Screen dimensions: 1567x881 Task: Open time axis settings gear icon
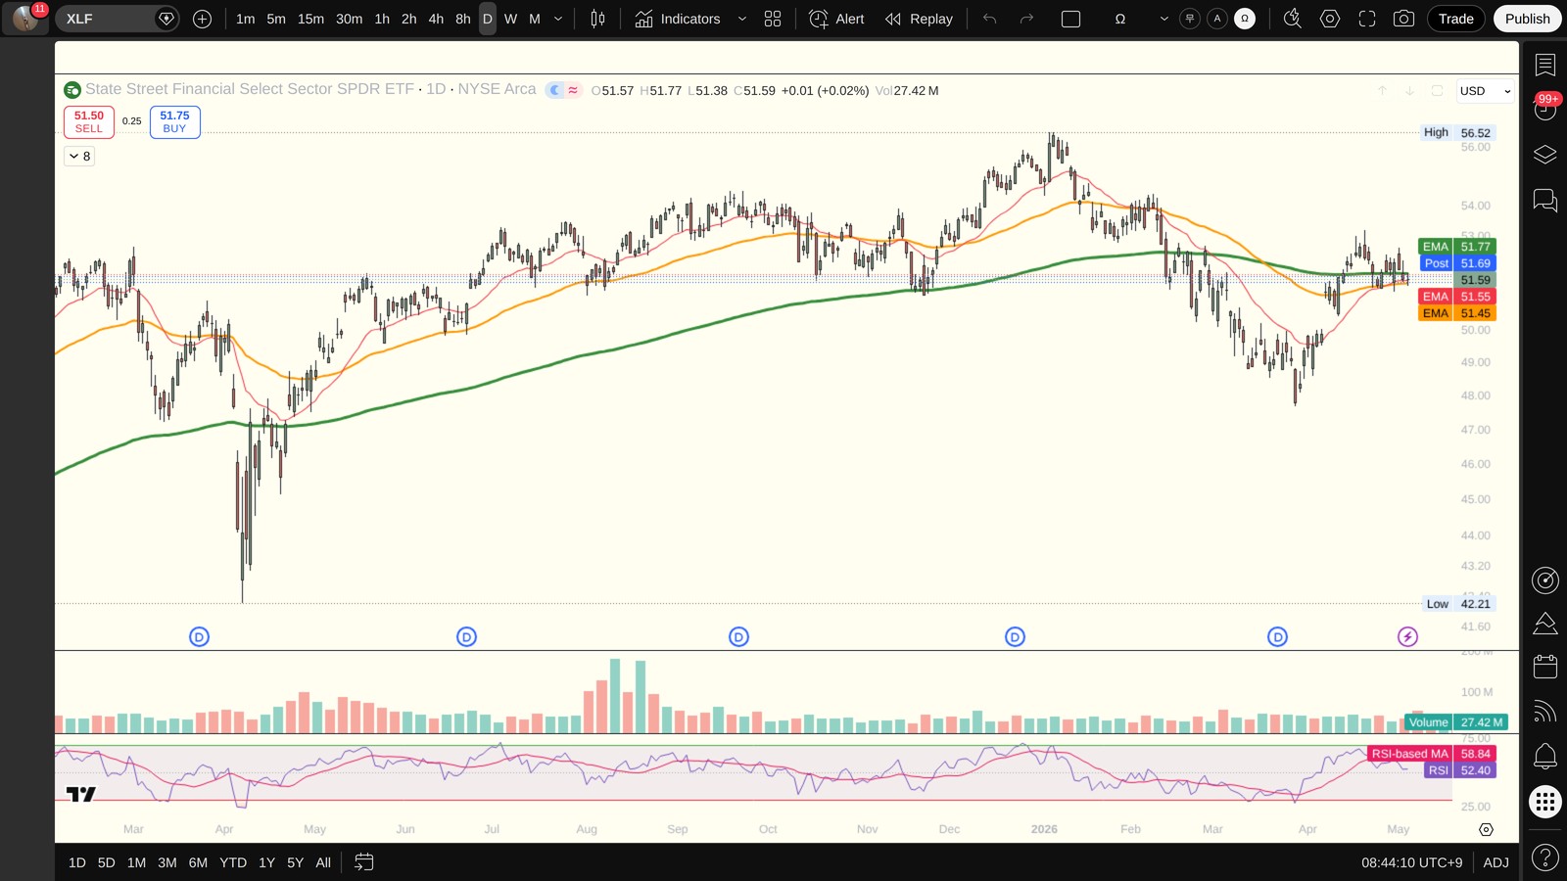(x=1486, y=829)
